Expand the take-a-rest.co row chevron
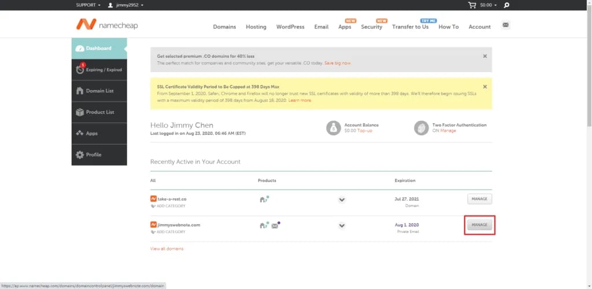The width and height of the screenshot is (592, 289). point(342,199)
